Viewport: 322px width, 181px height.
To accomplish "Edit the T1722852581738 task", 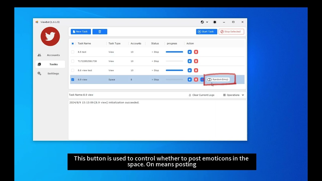I will (190, 61).
